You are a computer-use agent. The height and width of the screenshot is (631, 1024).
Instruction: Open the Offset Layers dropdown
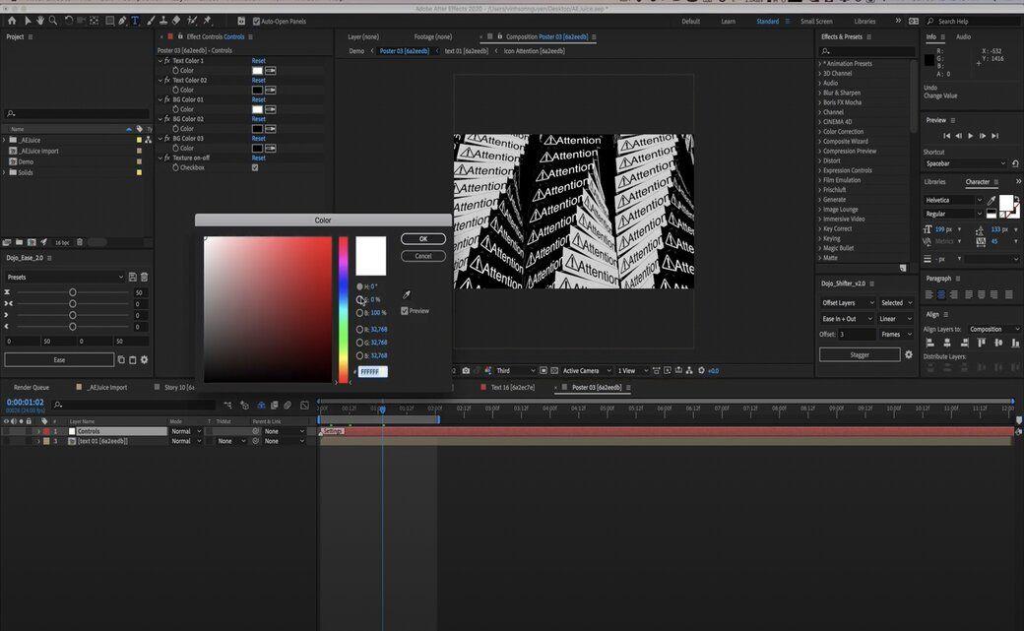[x=848, y=303]
